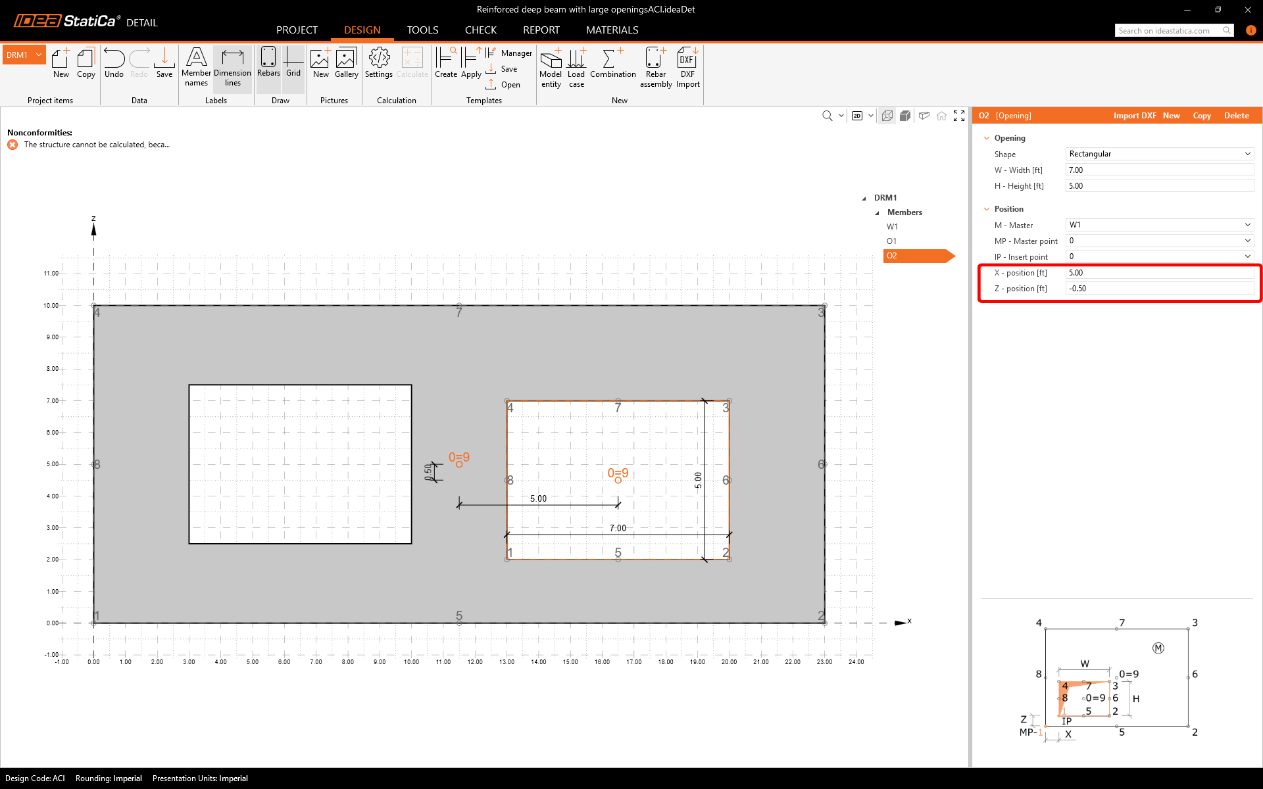
Task: Switch to the CHECK tab
Action: tap(480, 30)
